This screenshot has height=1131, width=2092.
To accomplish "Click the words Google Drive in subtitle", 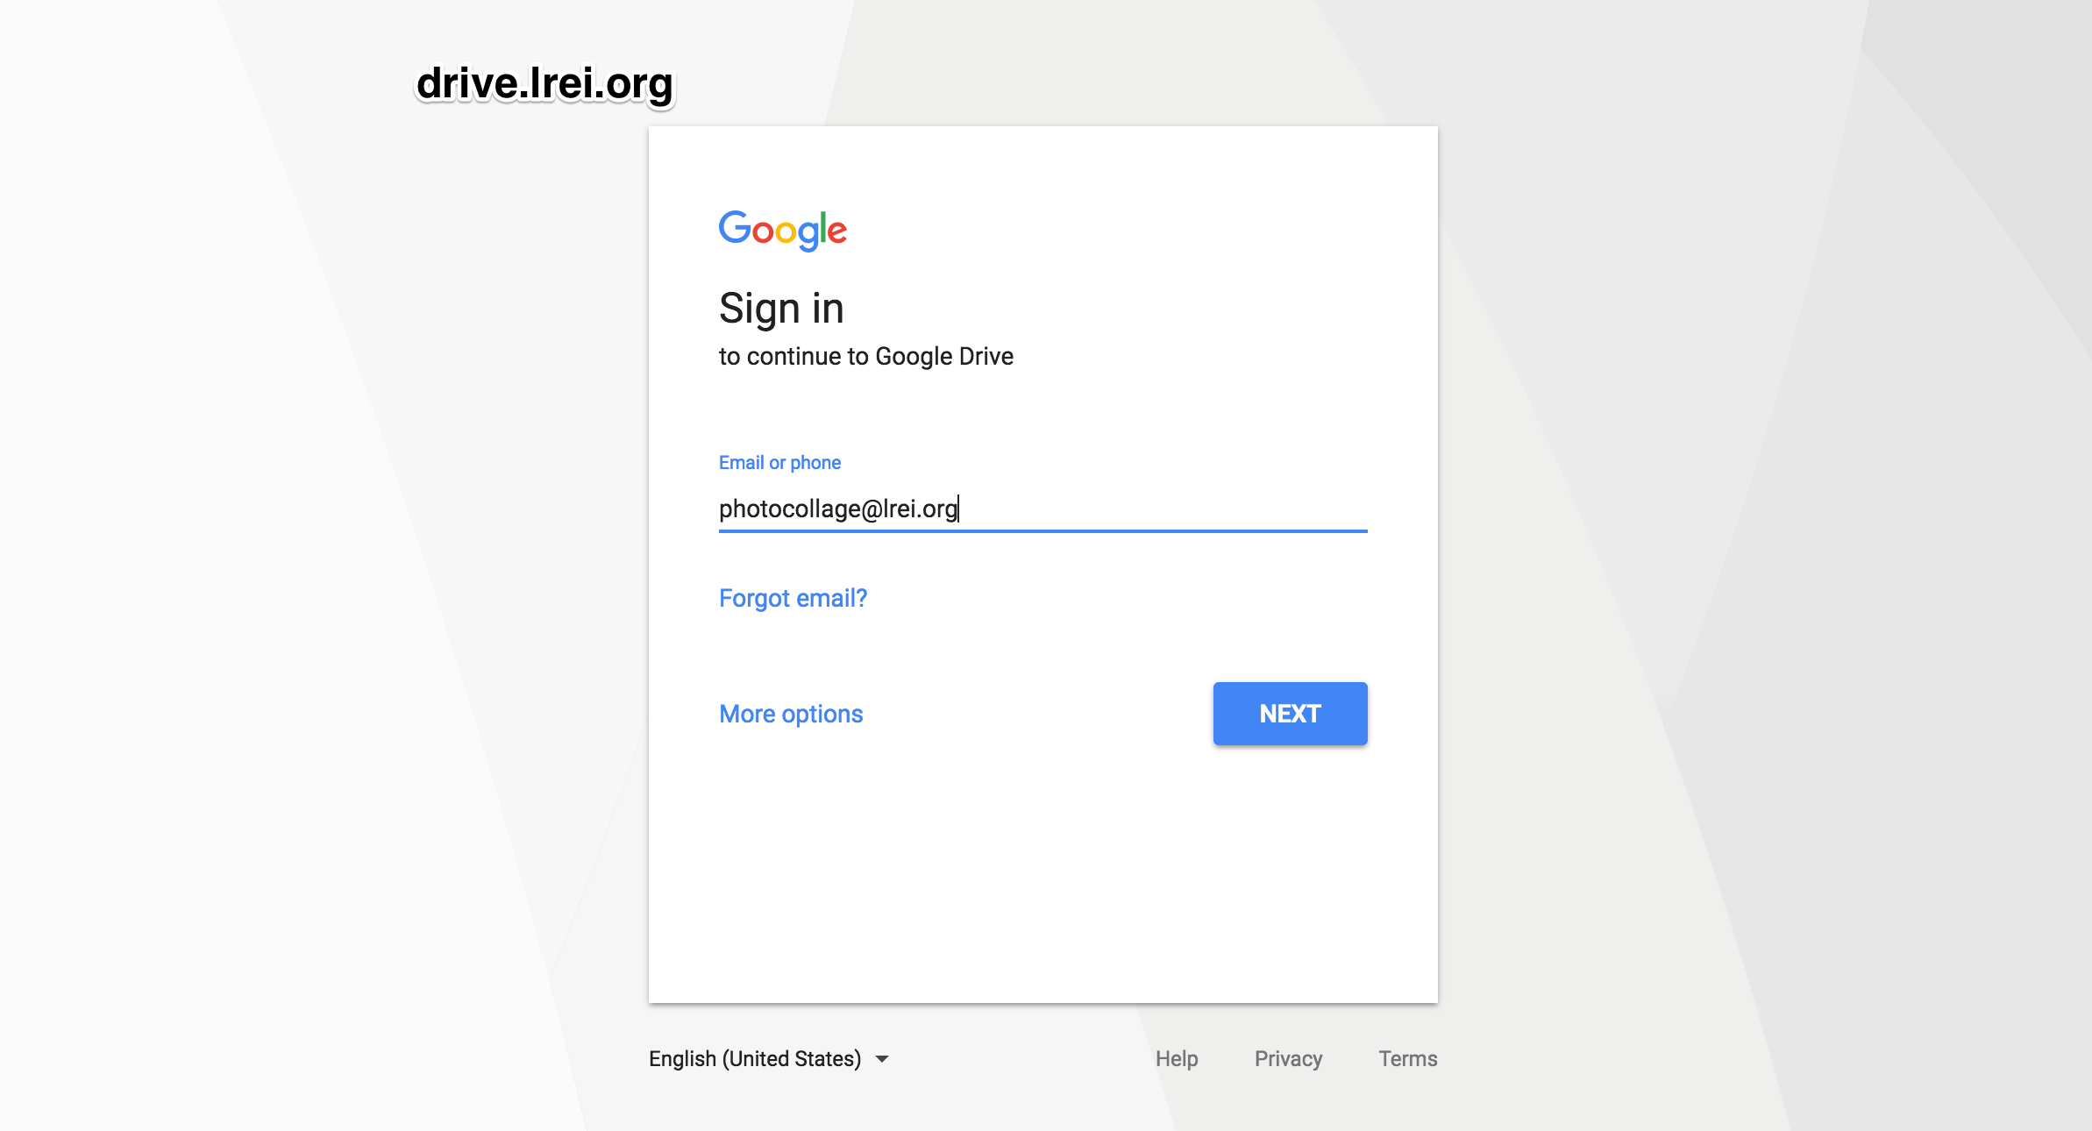I will tap(944, 357).
